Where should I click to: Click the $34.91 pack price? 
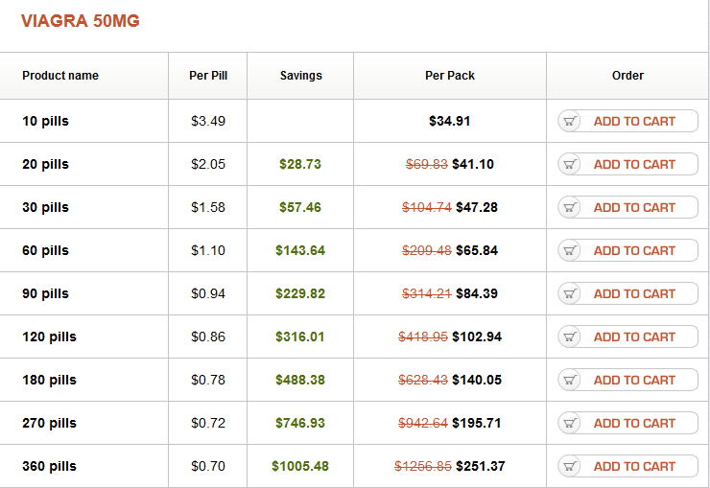450,121
